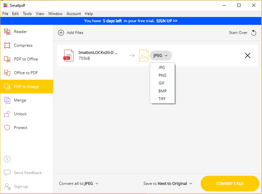Click the Compress label in sidebar
Viewport: 262px width, 194px height.
click(x=23, y=45)
